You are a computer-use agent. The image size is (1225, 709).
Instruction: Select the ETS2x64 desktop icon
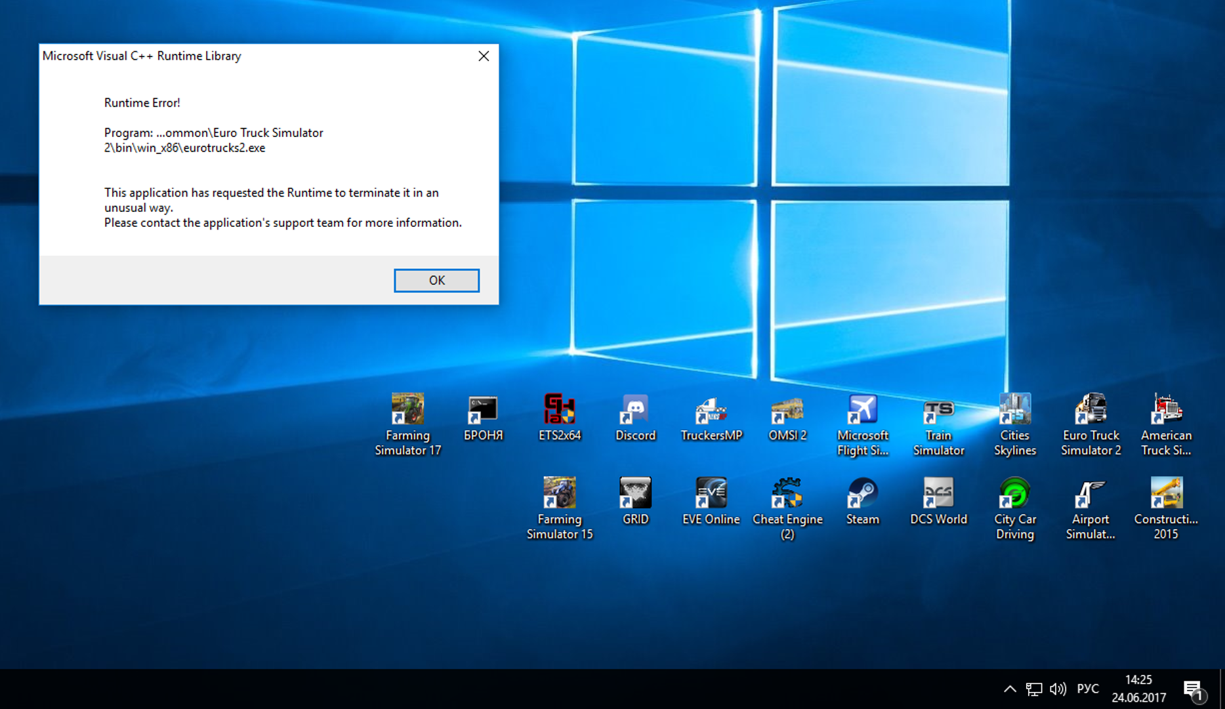tap(560, 418)
